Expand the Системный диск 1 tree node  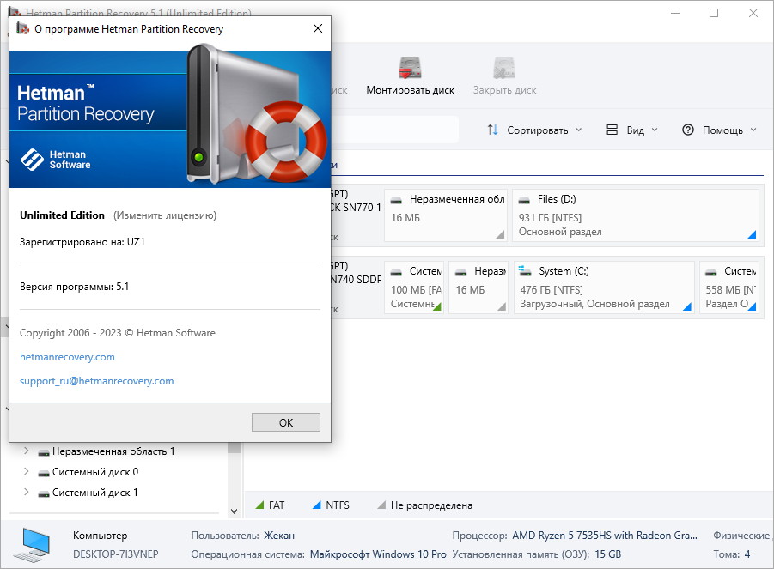(x=26, y=492)
